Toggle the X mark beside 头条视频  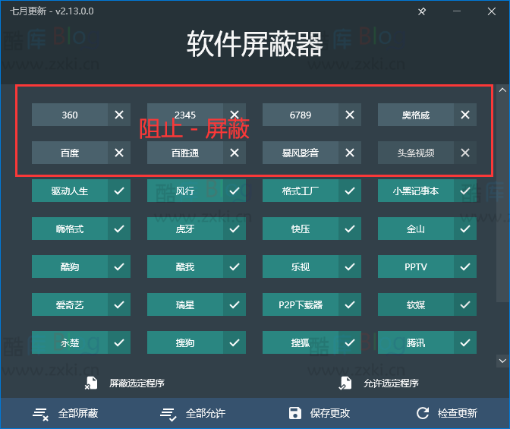(465, 153)
